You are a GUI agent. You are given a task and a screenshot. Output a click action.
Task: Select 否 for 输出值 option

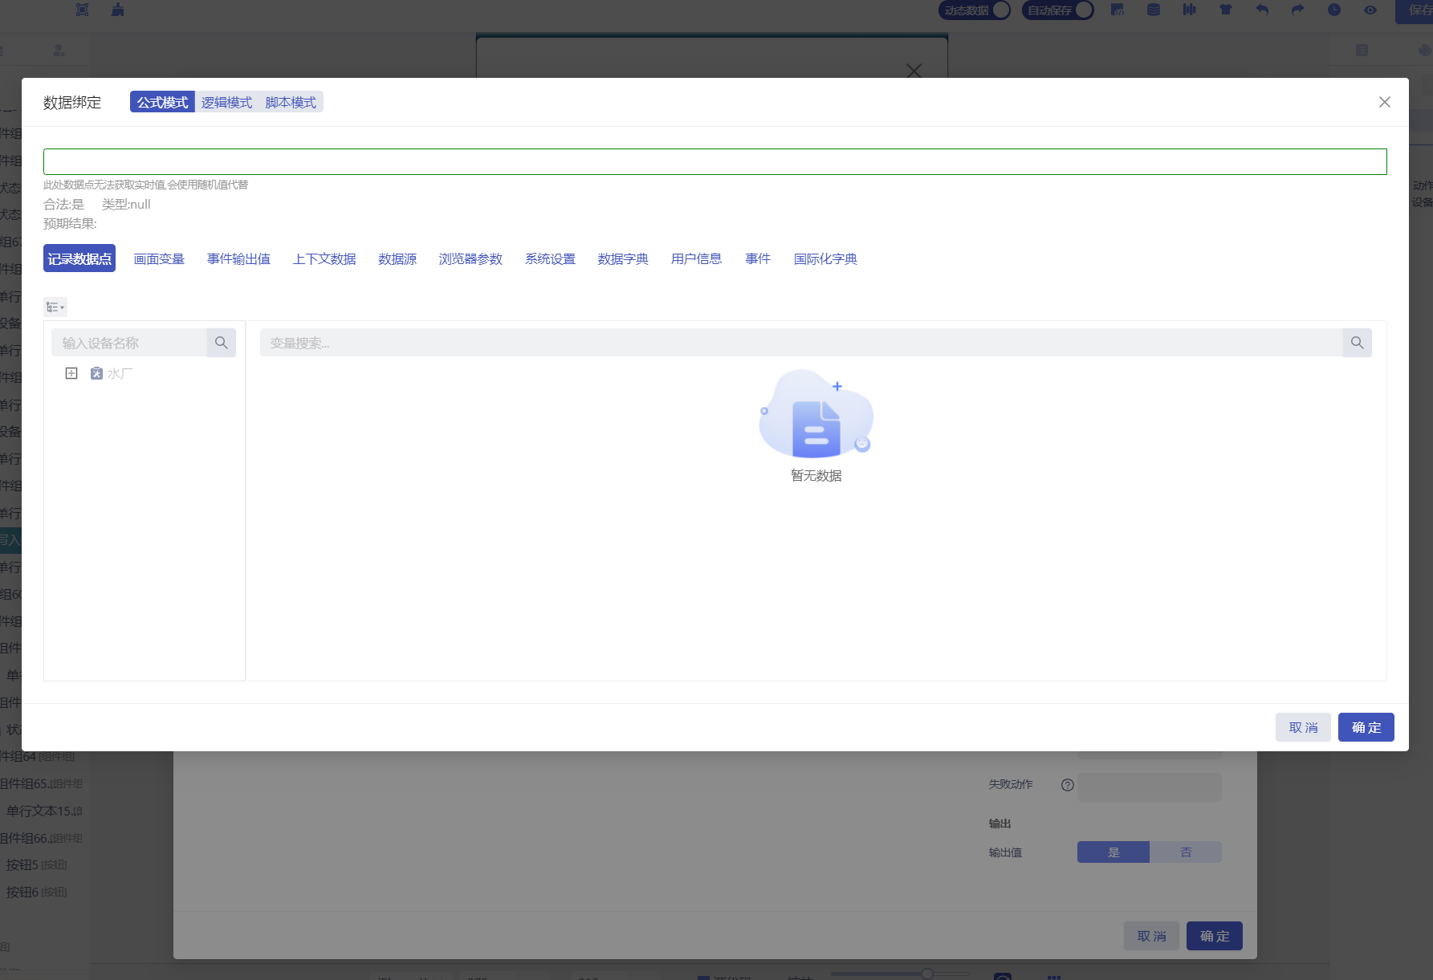coord(1185,852)
